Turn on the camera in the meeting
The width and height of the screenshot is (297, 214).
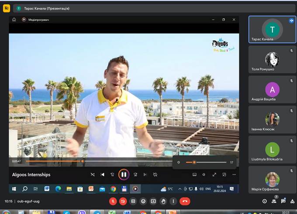pyautogui.click(x=123, y=201)
